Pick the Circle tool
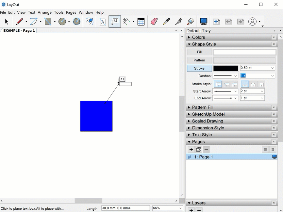The width and height of the screenshot is (283, 212). click(x=62, y=21)
